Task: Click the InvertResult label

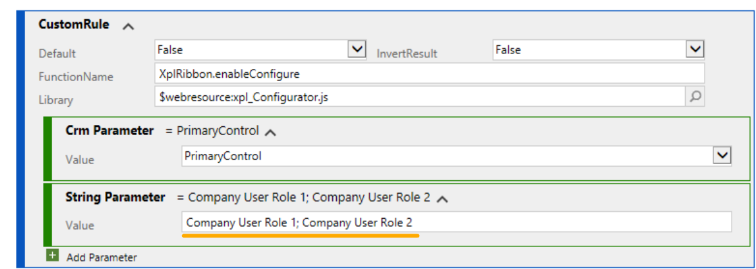Action: pos(406,53)
